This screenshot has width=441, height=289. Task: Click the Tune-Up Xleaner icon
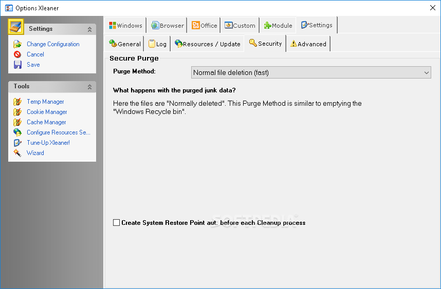point(17,143)
